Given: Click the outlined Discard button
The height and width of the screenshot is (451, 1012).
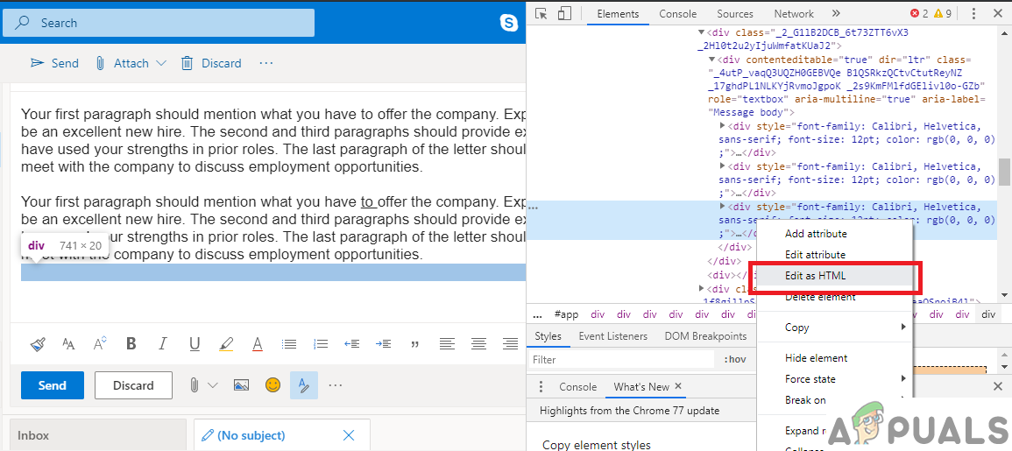Looking at the screenshot, I should click(133, 385).
